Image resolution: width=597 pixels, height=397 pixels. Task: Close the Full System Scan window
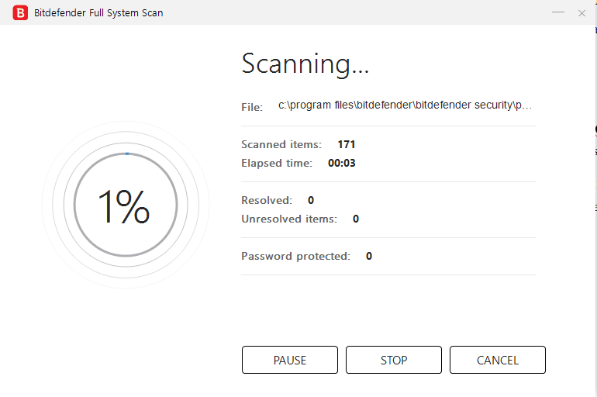click(x=581, y=13)
